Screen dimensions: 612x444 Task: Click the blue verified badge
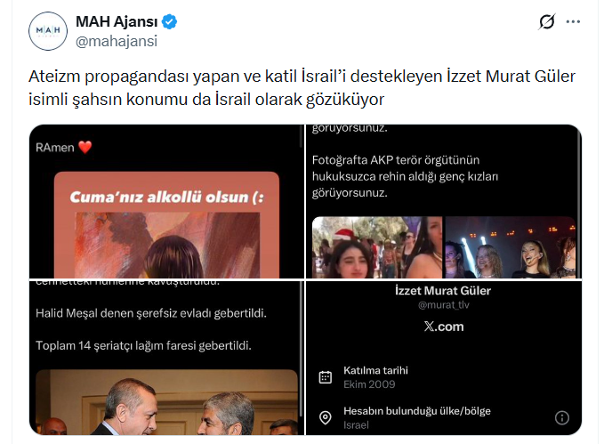tap(169, 21)
